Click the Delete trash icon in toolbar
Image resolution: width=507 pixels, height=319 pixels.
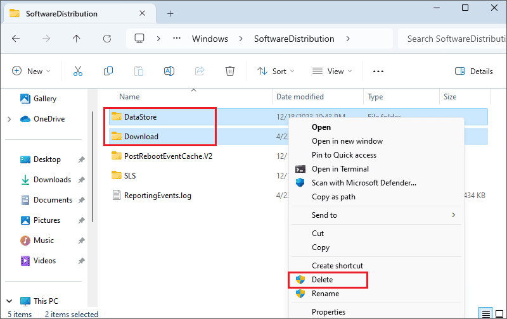tap(230, 71)
